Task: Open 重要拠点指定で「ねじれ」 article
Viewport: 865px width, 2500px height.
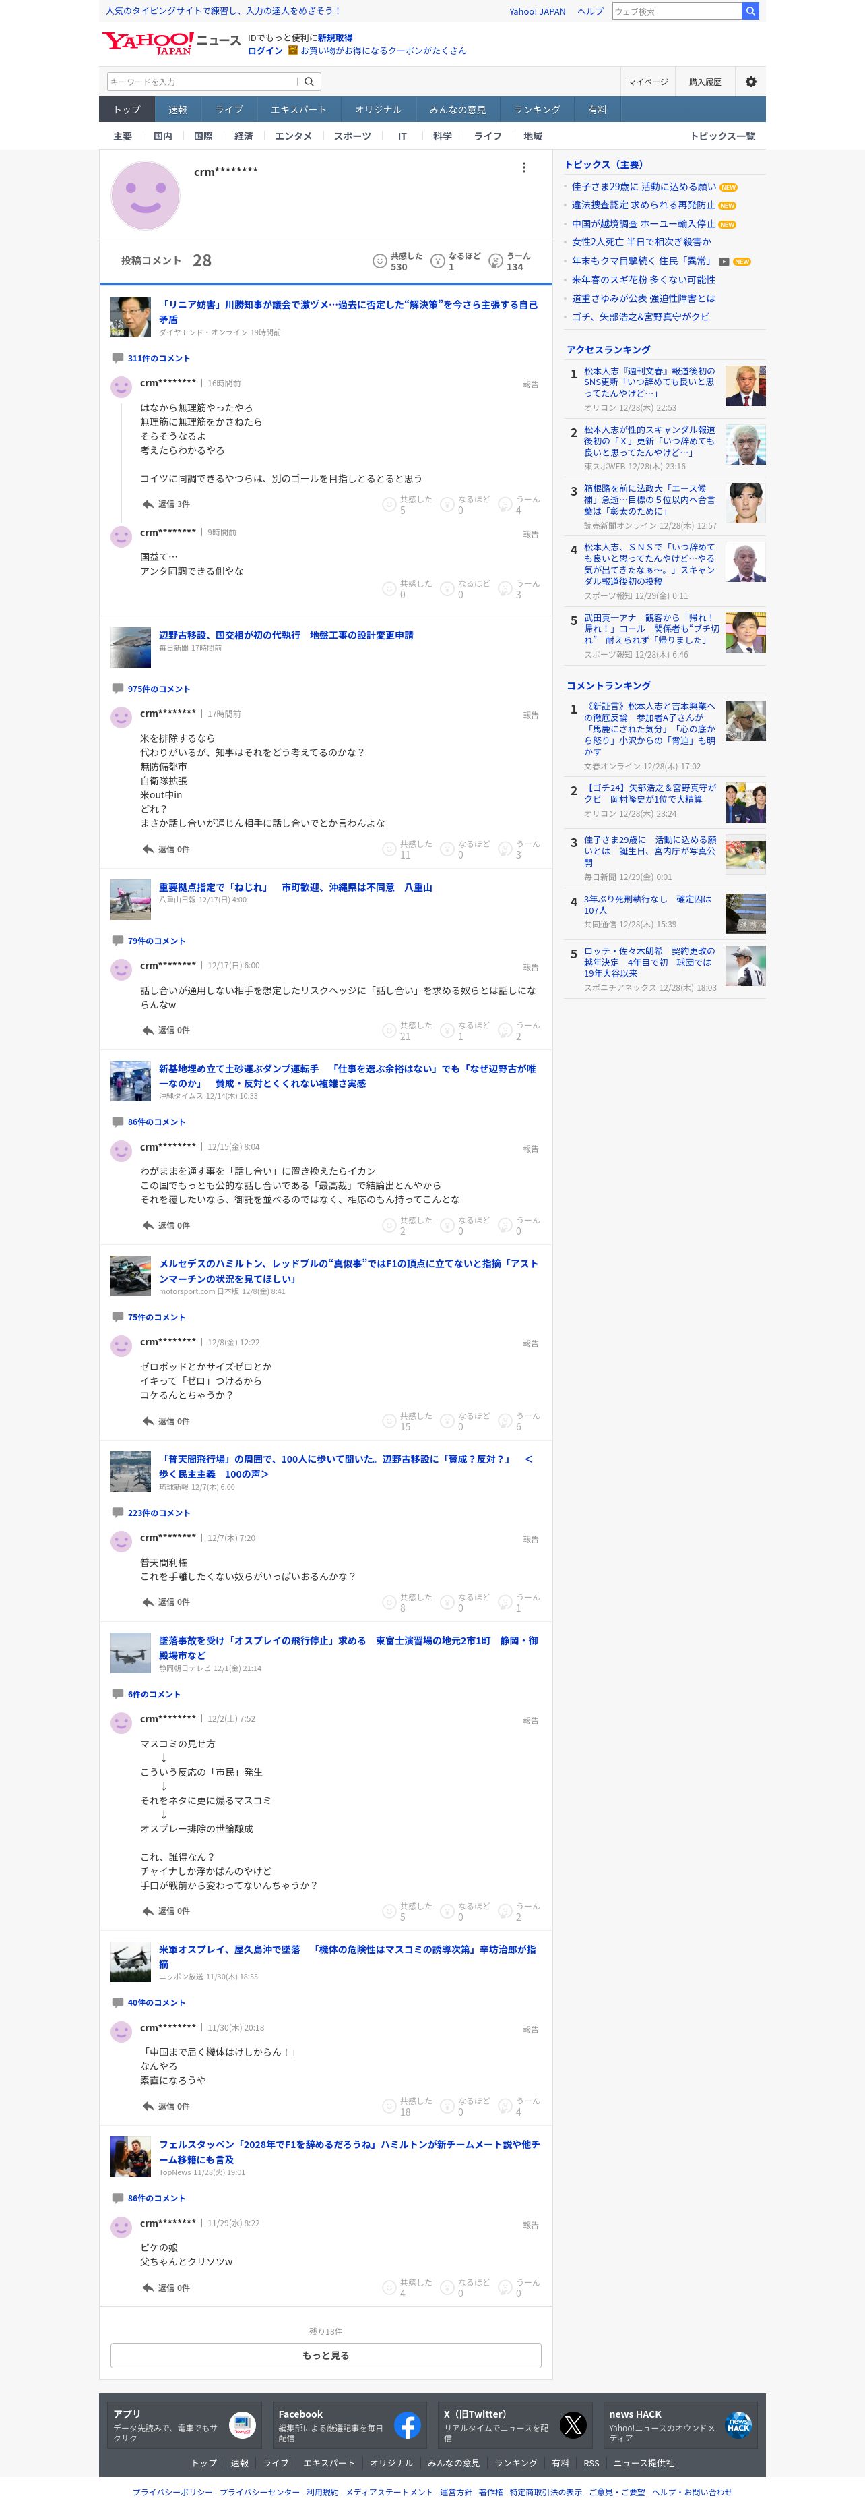Action: 296,887
